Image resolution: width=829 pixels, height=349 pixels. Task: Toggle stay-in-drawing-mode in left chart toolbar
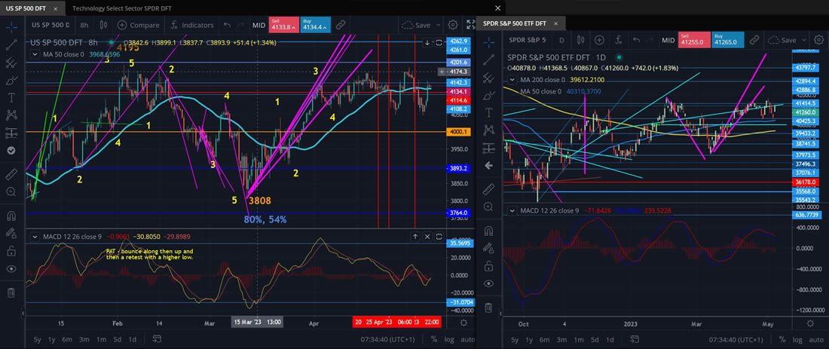(x=11, y=233)
